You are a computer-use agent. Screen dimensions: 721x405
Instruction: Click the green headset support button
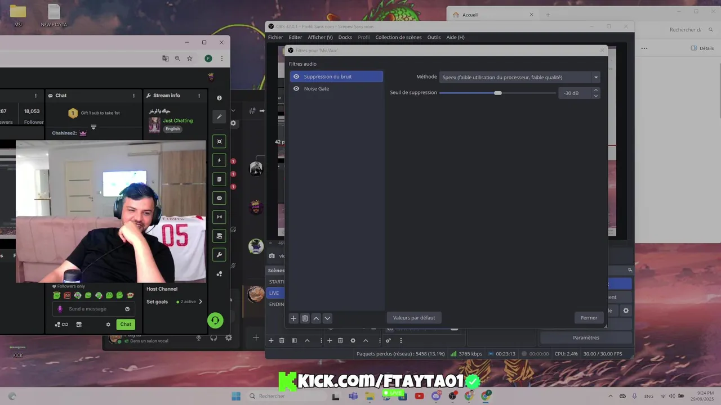(x=215, y=321)
